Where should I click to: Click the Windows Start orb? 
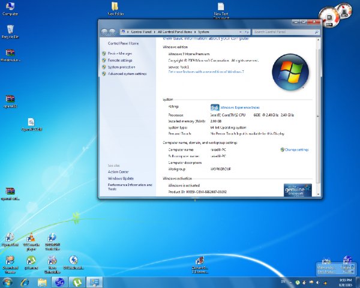point(7,283)
